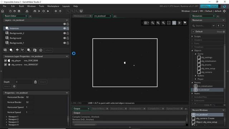Open Help question mark icon

(x=60, y=11)
